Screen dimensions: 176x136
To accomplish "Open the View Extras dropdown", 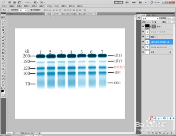I will [x=20, y=2].
